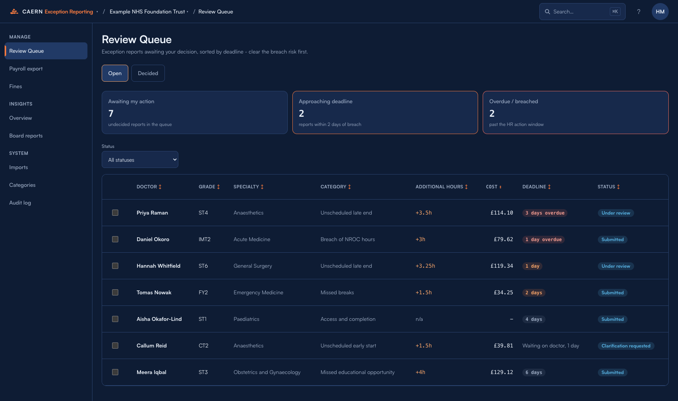
Task: Click the Search input field
Action: [x=582, y=12]
